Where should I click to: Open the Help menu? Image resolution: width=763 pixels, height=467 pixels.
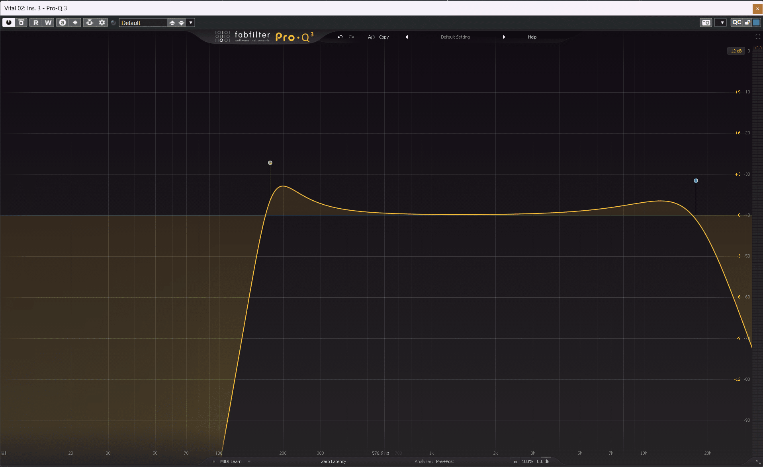532,37
